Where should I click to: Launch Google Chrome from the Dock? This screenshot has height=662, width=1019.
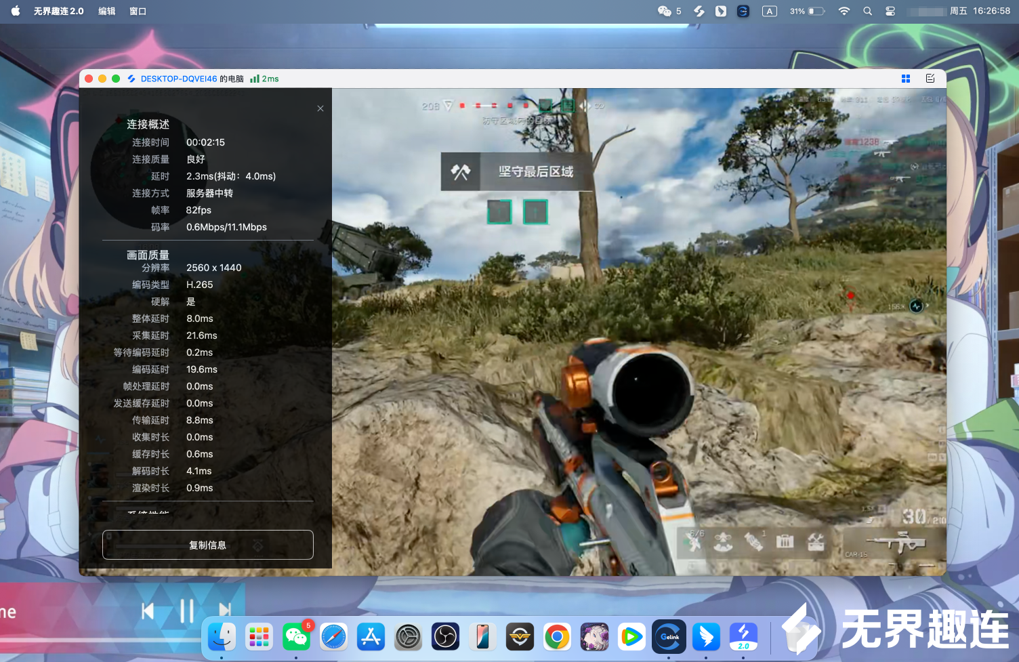(558, 637)
